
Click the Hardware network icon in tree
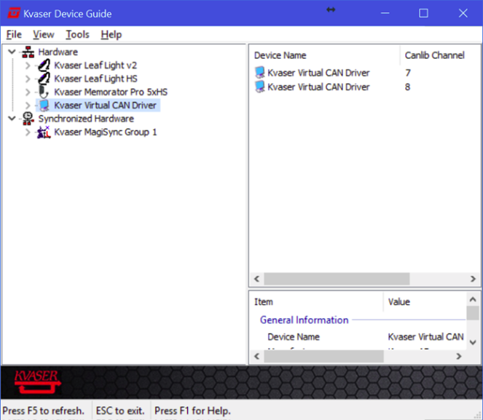pos(28,52)
